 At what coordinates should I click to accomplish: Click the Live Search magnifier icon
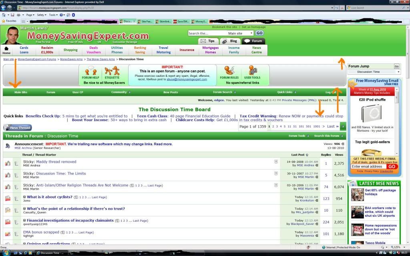coord(404,8)
